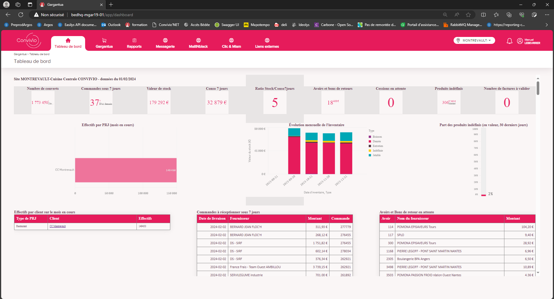The width and height of the screenshot is (554, 299).
Task: Select the Tableau de bord tab
Action: (68, 43)
